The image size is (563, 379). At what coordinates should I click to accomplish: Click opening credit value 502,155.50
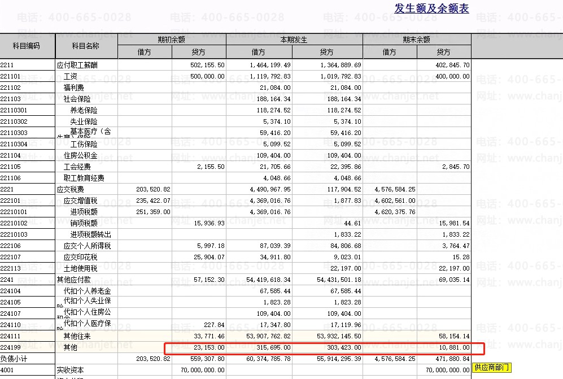coord(208,65)
